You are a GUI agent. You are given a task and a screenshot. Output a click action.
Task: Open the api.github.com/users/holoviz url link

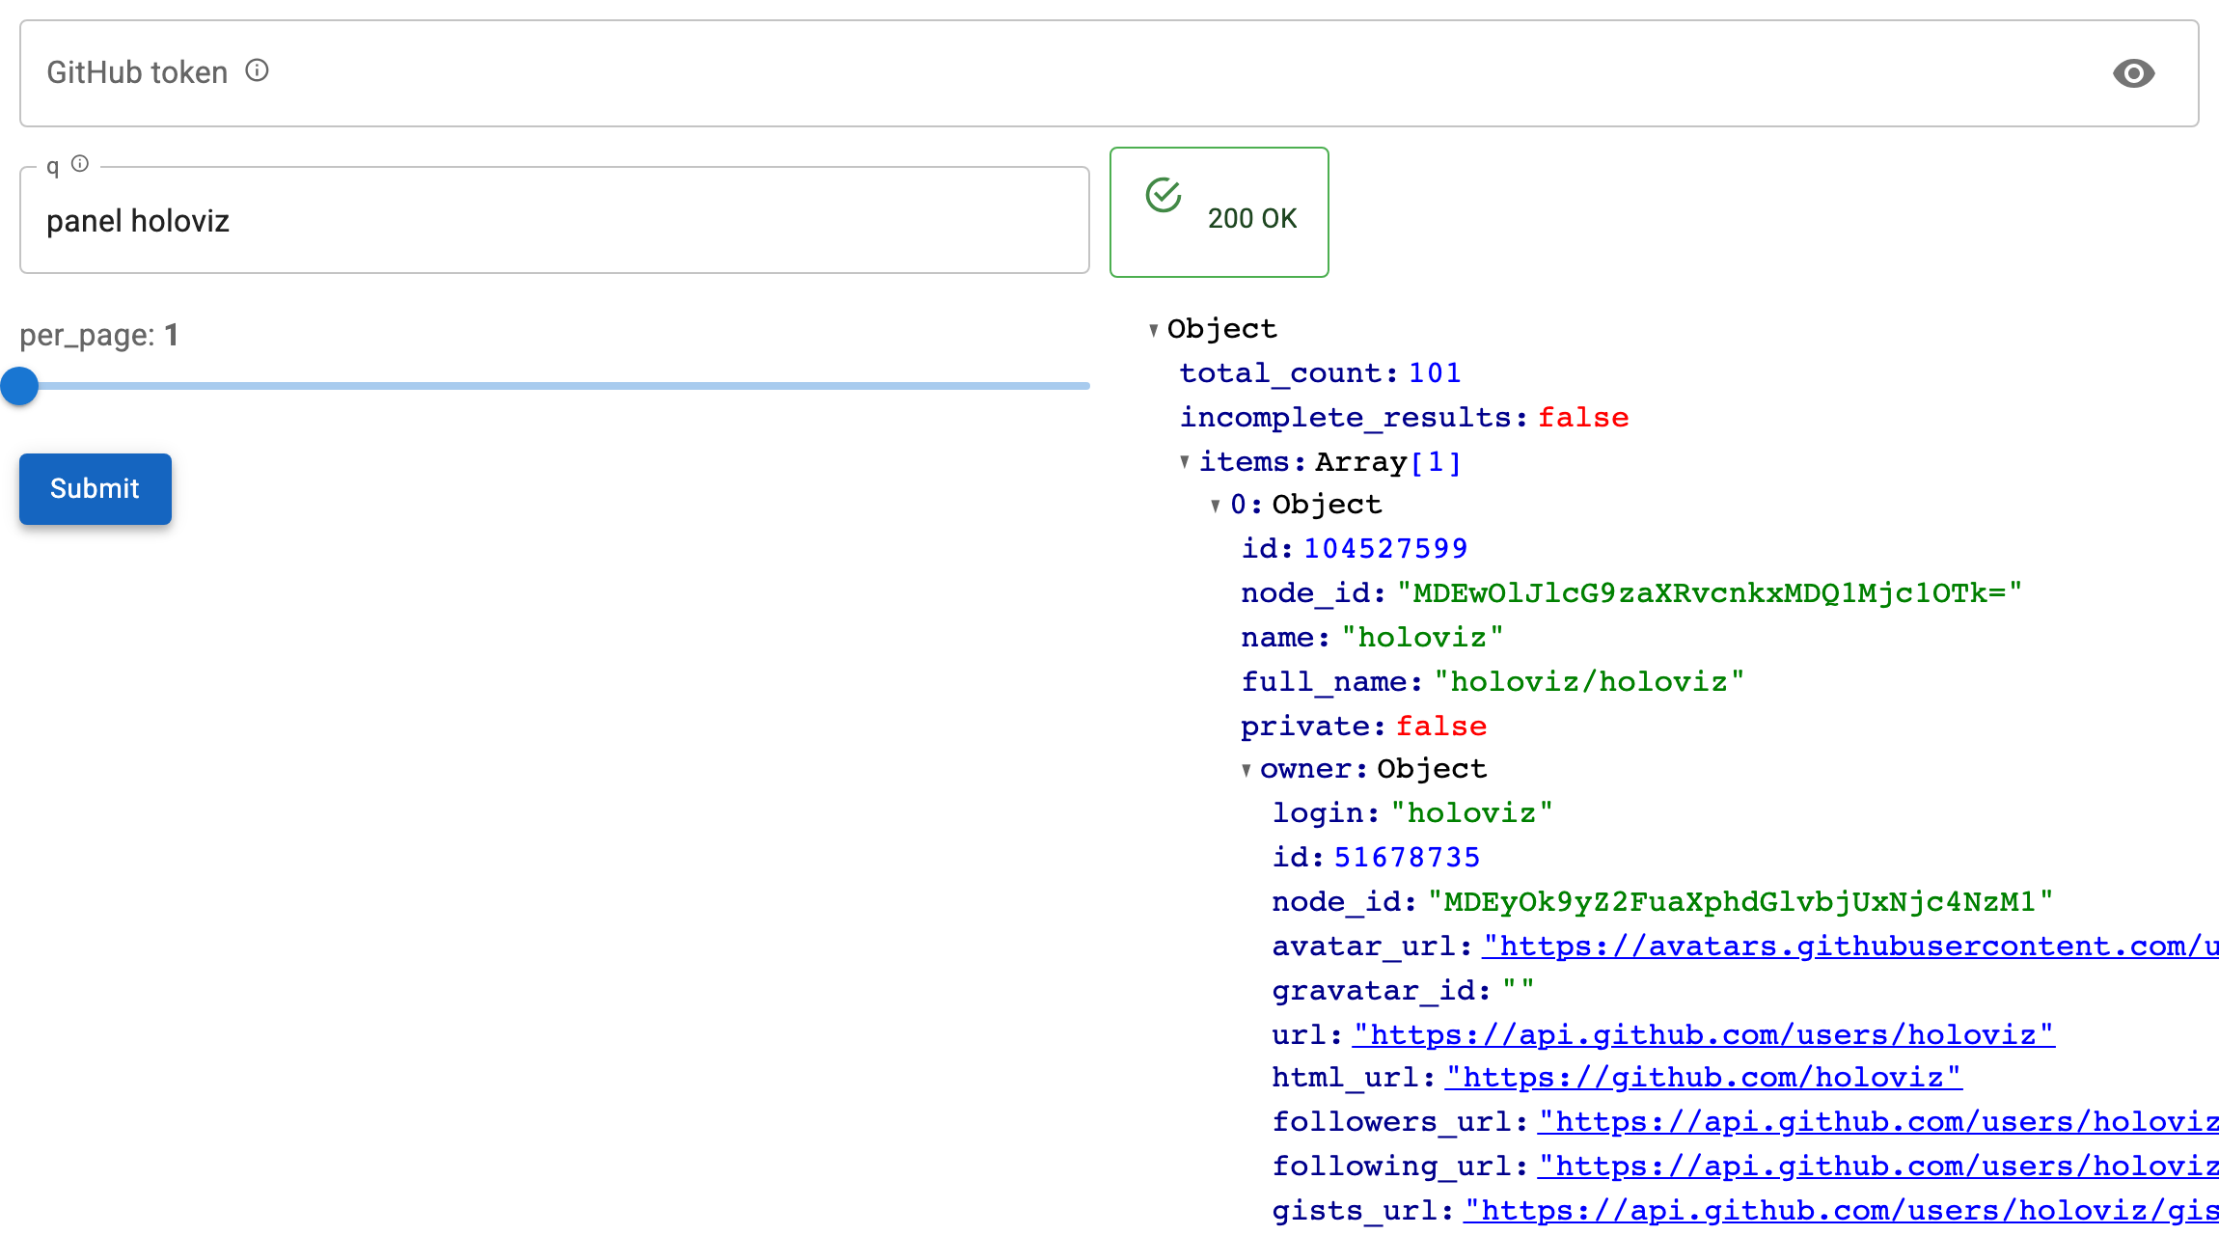[x=1704, y=1035]
